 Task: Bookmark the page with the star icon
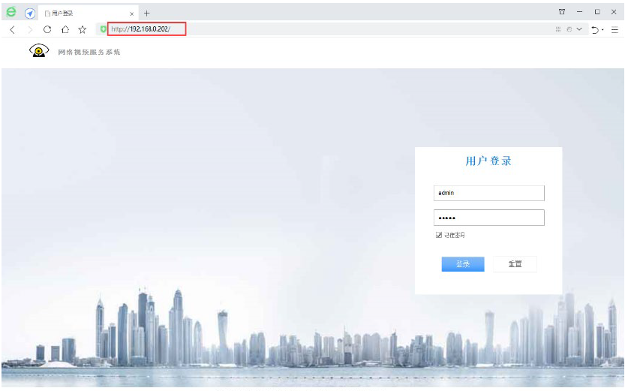click(83, 29)
